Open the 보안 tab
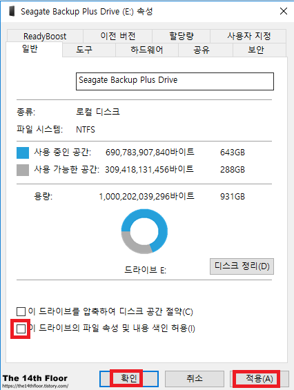The height and width of the screenshot is (390, 294). coord(259,50)
